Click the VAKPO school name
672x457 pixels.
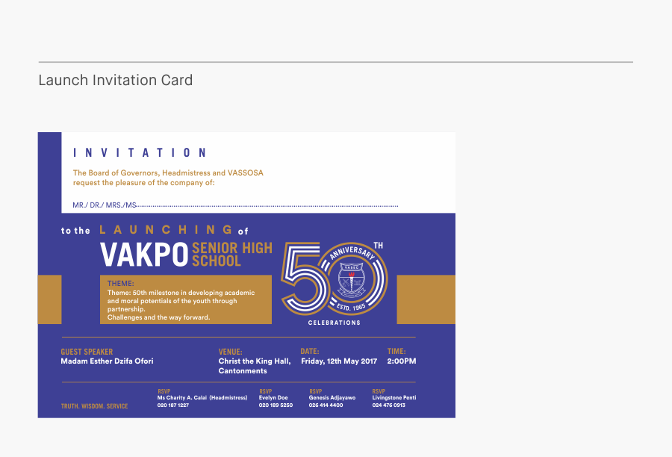(144, 255)
